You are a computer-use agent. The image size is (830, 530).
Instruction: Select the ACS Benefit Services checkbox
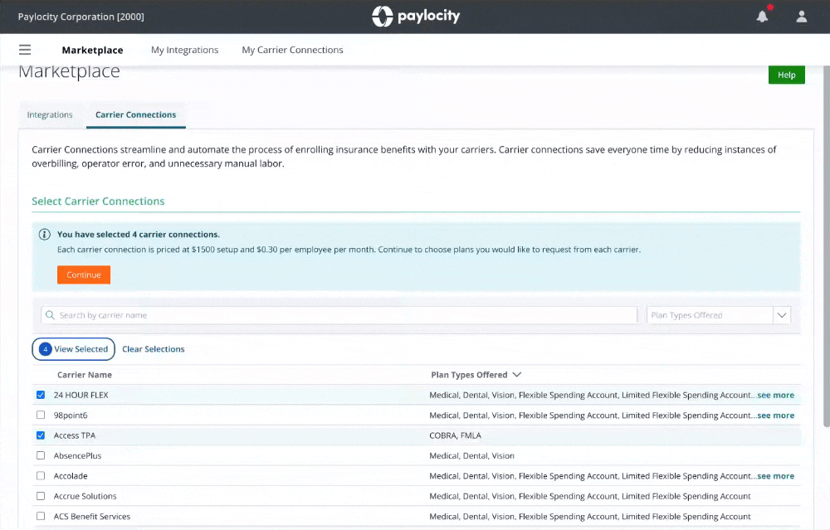pyautogui.click(x=41, y=516)
